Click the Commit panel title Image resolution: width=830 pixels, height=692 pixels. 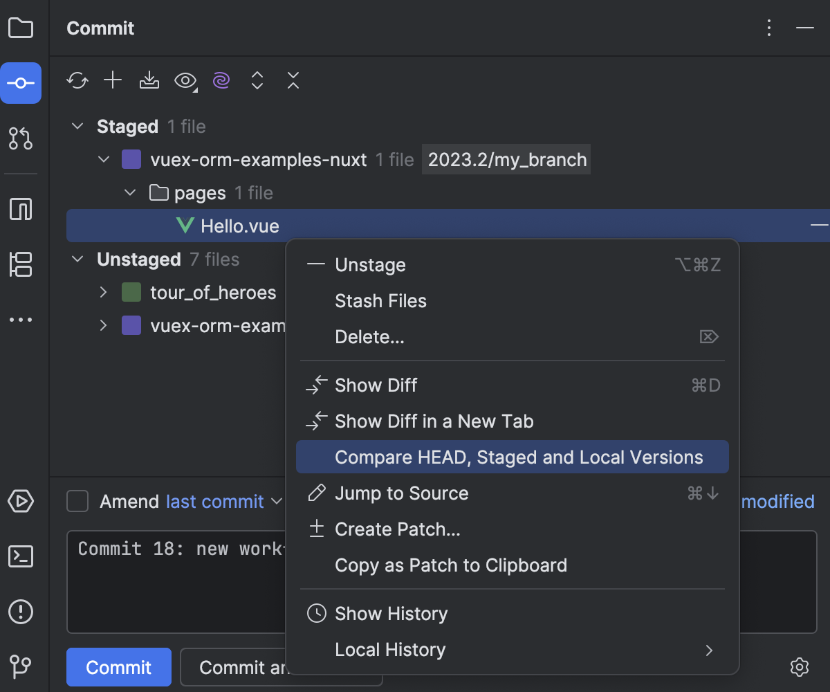click(x=100, y=28)
